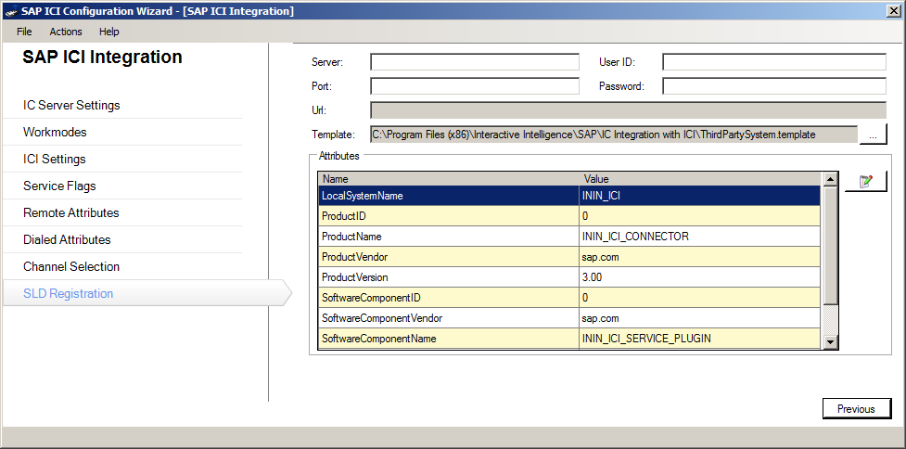
Task: Click the Previous button
Action: pos(856,408)
